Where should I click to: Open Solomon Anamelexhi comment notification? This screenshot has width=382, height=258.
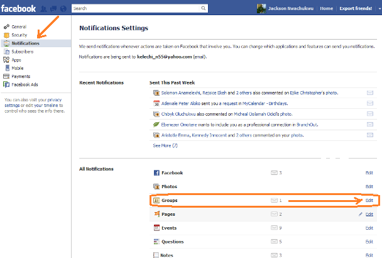[x=249, y=93]
